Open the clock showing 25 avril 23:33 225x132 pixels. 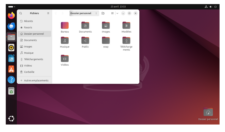point(118,6)
